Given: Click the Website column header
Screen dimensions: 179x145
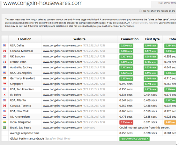Looking at the screenshot, I should tap(79, 39).
